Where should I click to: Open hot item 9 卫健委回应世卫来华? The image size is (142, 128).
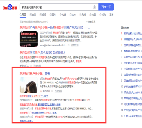point(133,80)
